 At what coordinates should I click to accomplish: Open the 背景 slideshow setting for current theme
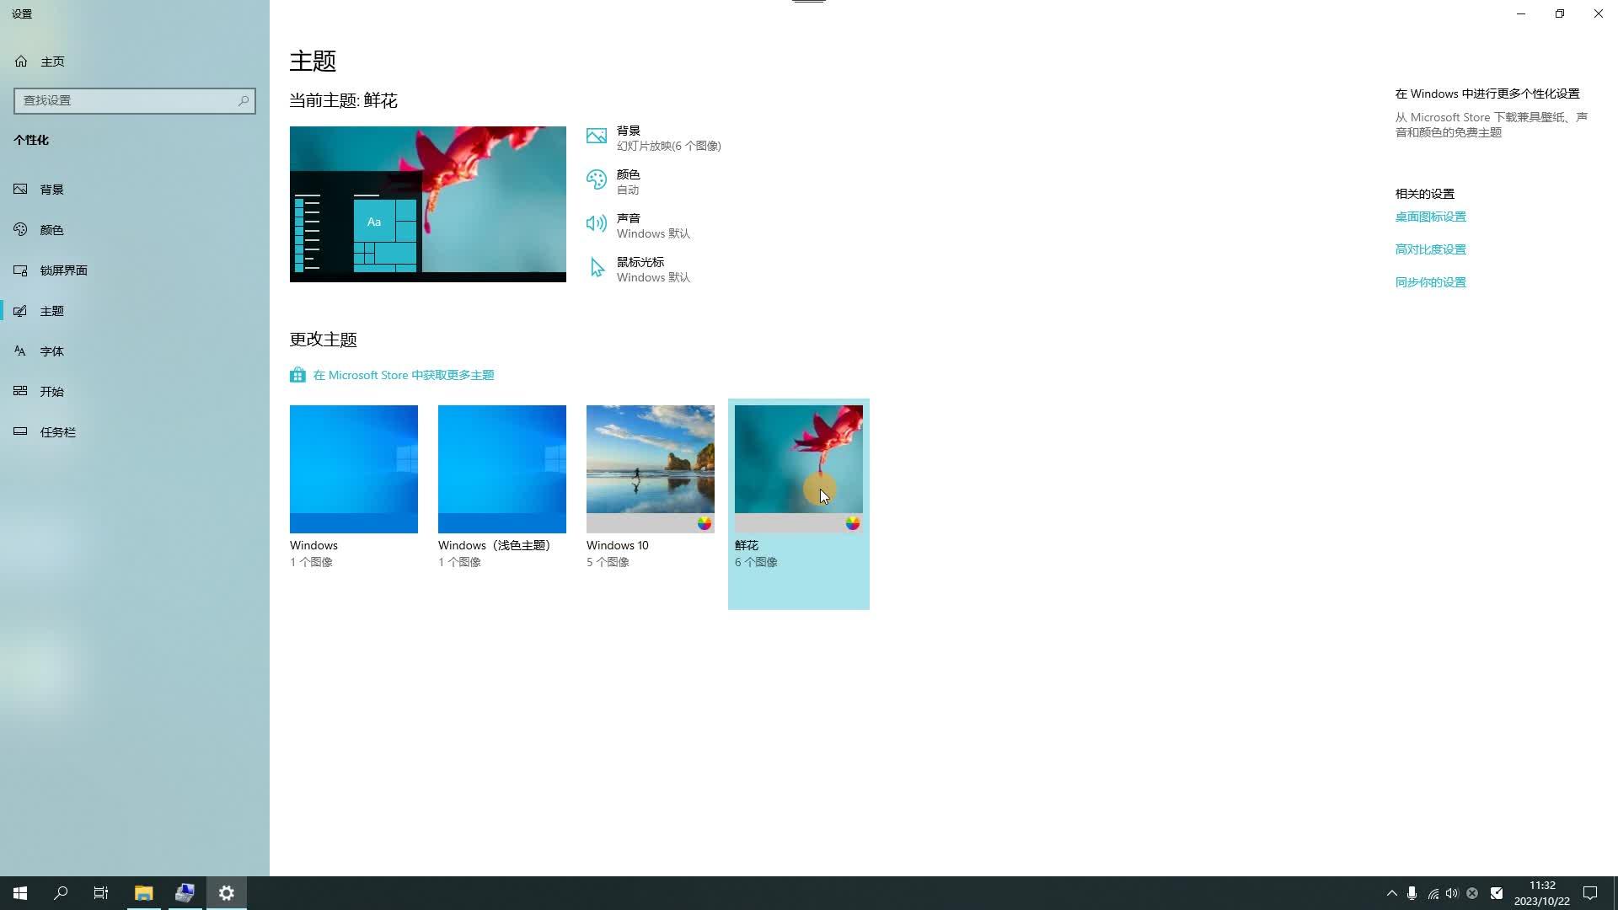pyautogui.click(x=654, y=138)
